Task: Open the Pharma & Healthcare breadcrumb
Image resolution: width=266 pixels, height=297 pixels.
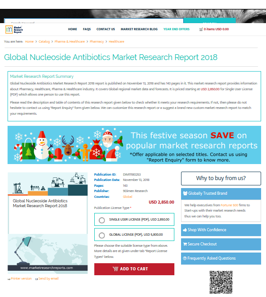Action: point(69,41)
